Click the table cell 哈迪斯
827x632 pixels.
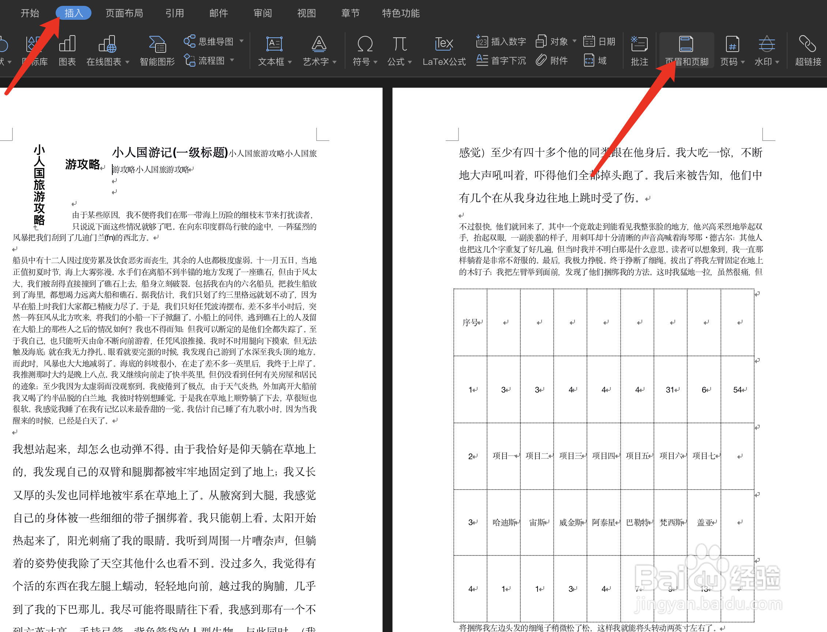pyautogui.click(x=504, y=523)
